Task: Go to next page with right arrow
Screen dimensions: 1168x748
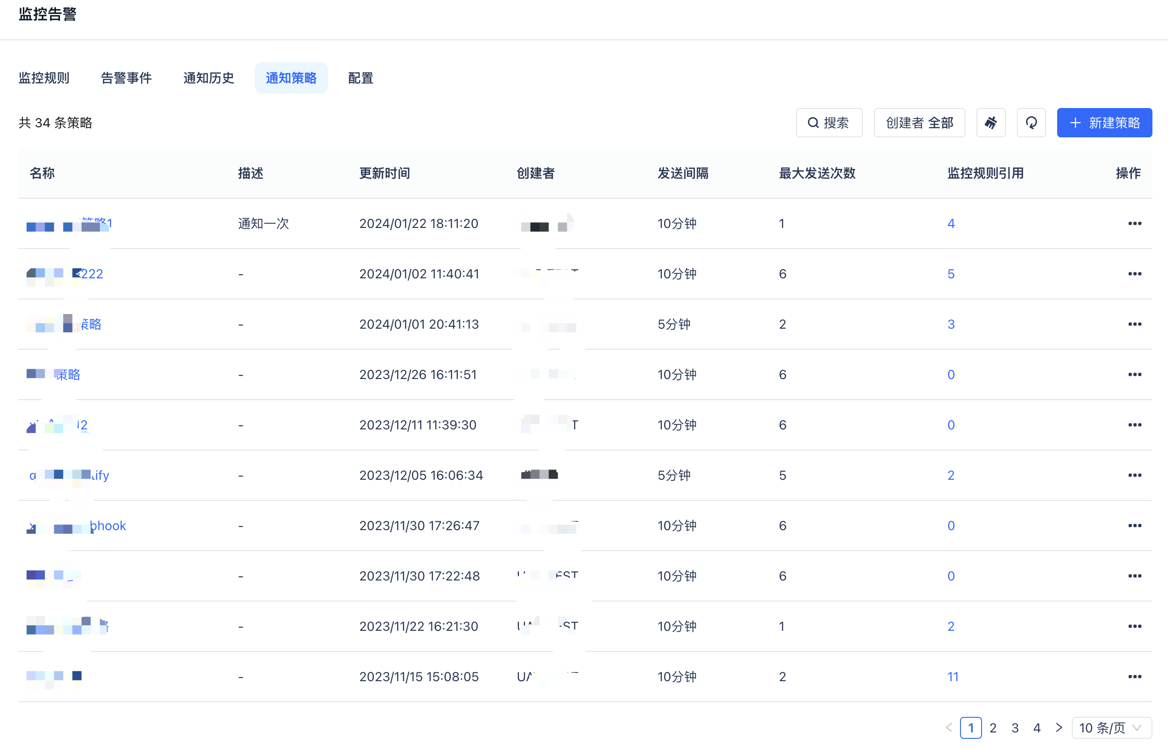Action: pyautogui.click(x=1059, y=727)
